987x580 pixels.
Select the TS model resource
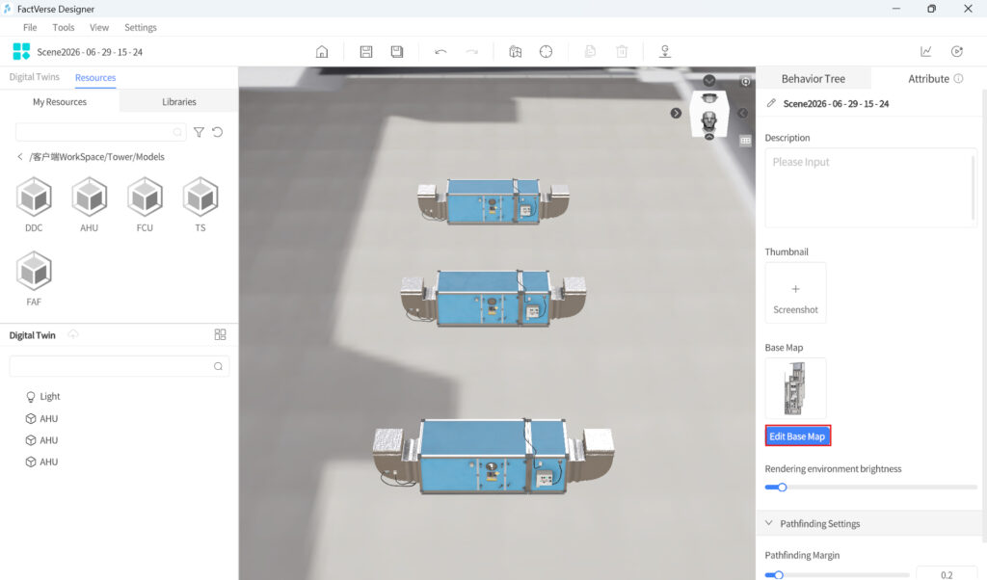coord(200,204)
